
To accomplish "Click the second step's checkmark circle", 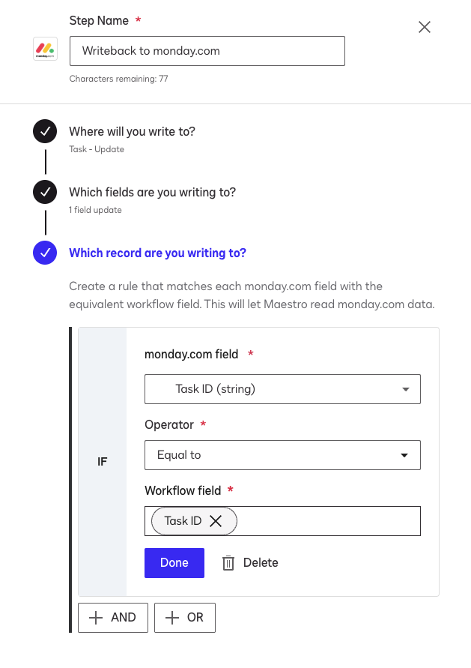I will 45,193.
